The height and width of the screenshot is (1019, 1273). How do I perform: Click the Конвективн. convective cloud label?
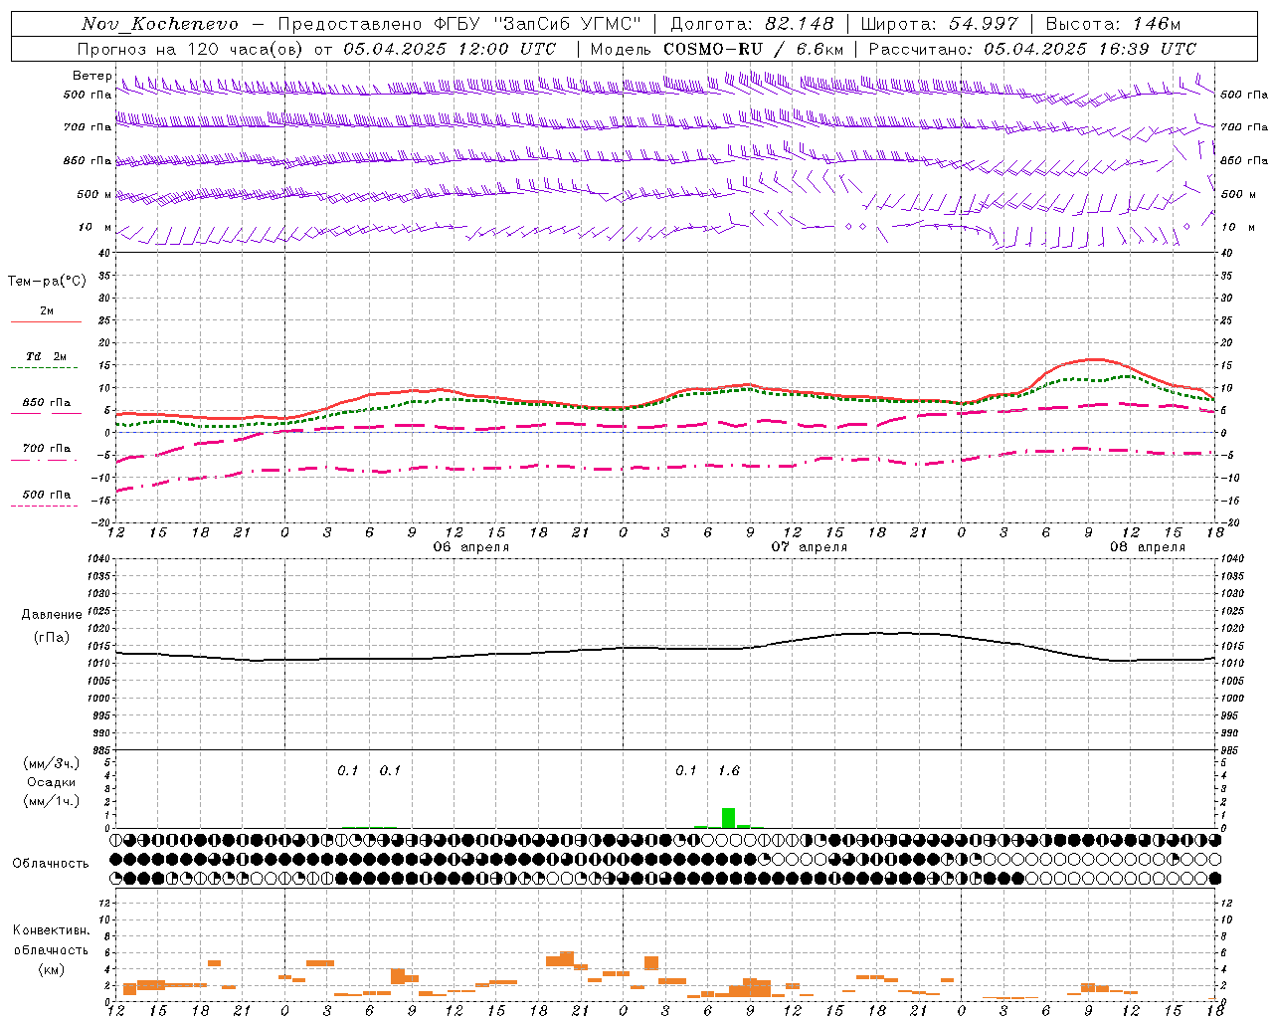51,930
